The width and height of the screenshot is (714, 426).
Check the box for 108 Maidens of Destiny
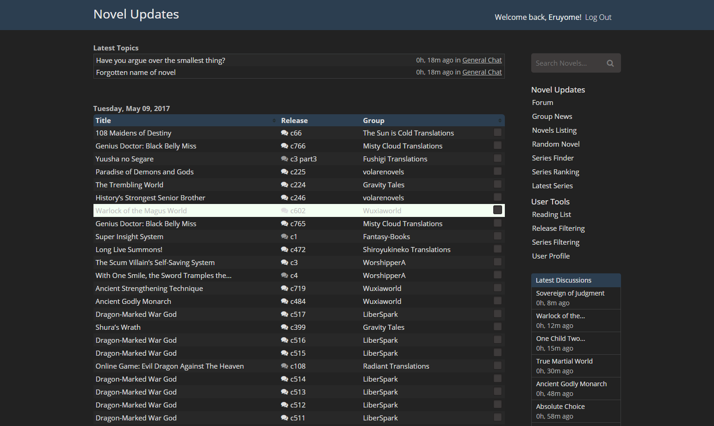pyautogui.click(x=497, y=132)
